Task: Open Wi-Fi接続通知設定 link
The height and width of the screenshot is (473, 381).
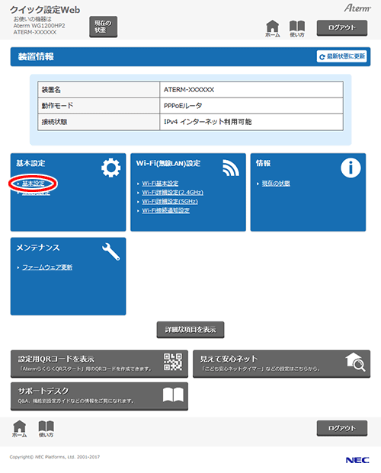Action: pyautogui.click(x=166, y=210)
